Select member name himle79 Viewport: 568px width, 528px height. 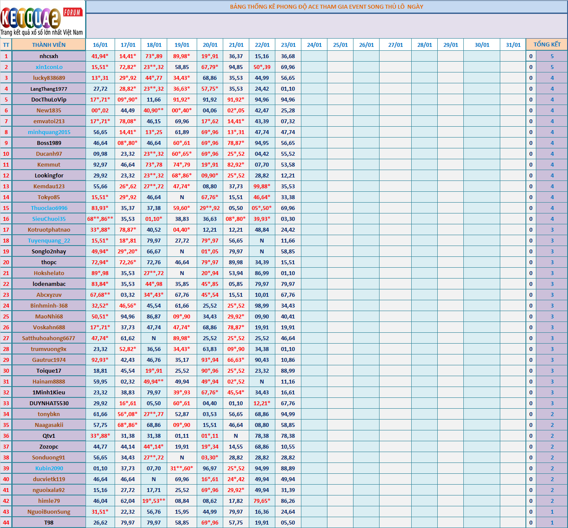point(49,501)
